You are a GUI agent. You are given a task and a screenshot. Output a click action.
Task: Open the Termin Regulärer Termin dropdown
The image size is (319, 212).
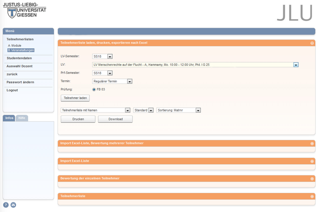point(112,81)
